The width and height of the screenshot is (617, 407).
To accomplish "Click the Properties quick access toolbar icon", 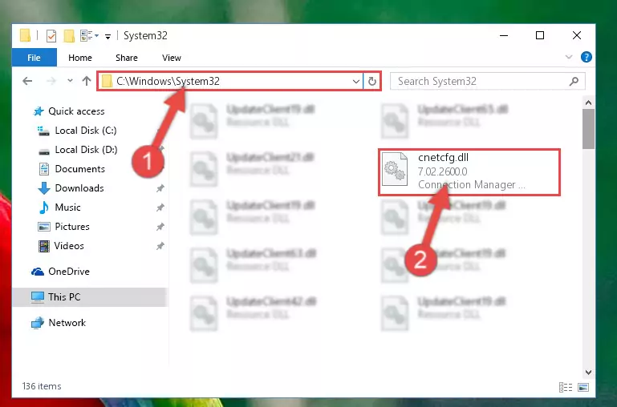I will click(51, 36).
